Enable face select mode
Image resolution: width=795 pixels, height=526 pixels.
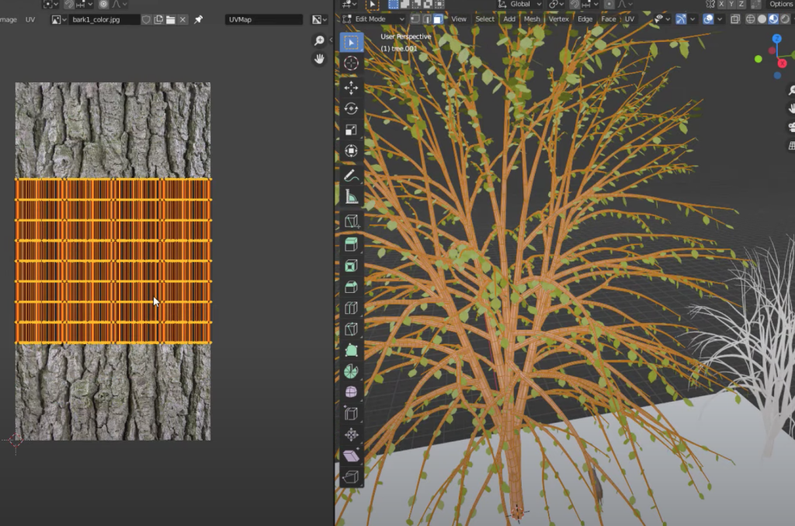click(438, 19)
